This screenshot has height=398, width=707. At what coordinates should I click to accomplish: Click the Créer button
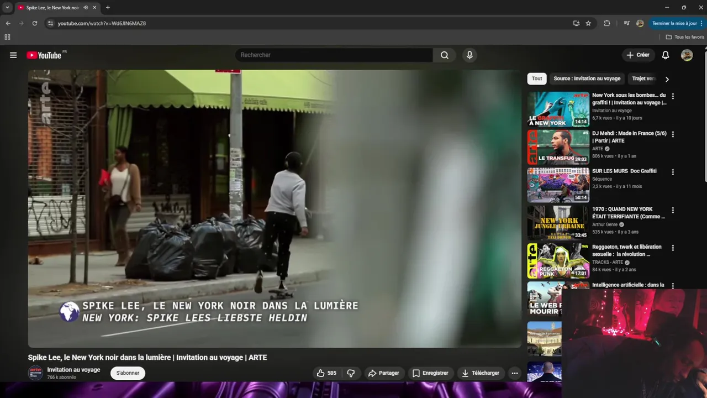point(638,55)
